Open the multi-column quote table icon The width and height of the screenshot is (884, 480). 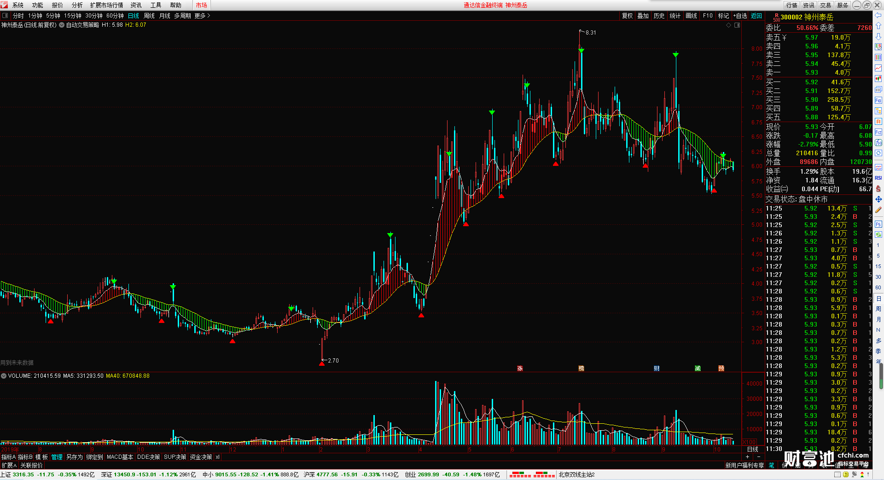pos(878,57)
